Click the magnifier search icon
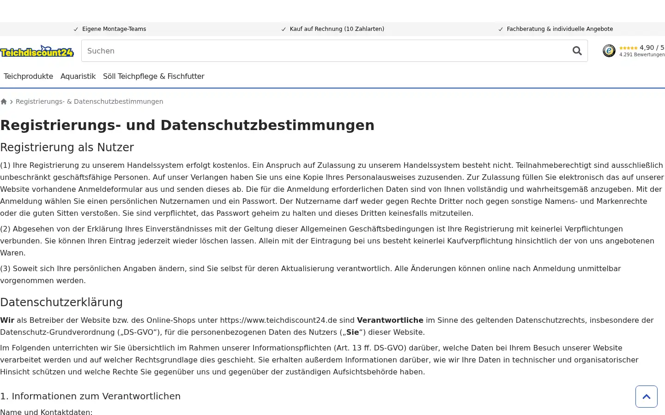This screenshot has width=665, height=415. pyautogui.click(x=577, y=51)
